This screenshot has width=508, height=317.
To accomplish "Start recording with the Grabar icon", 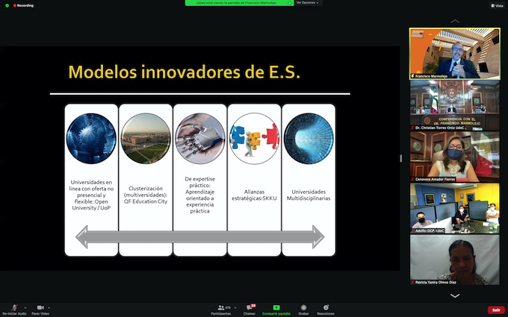I will 303,307.
